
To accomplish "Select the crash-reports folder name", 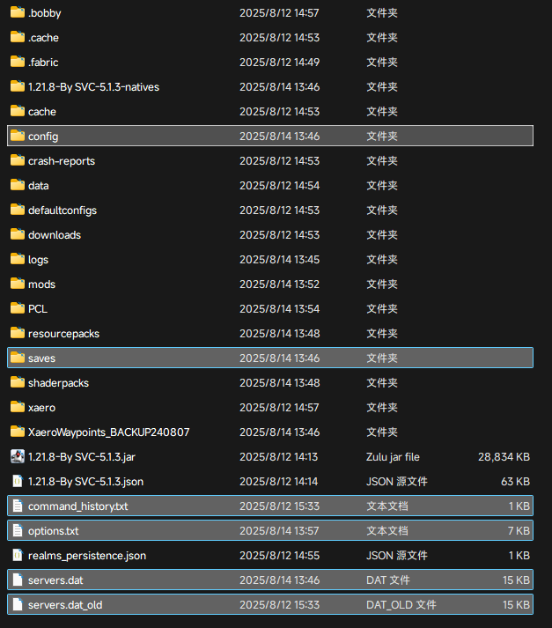I will (x=62, y=161).
